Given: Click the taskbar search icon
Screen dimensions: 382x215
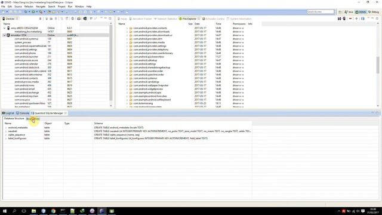Looking at the screenshot, I should [14, 211].
